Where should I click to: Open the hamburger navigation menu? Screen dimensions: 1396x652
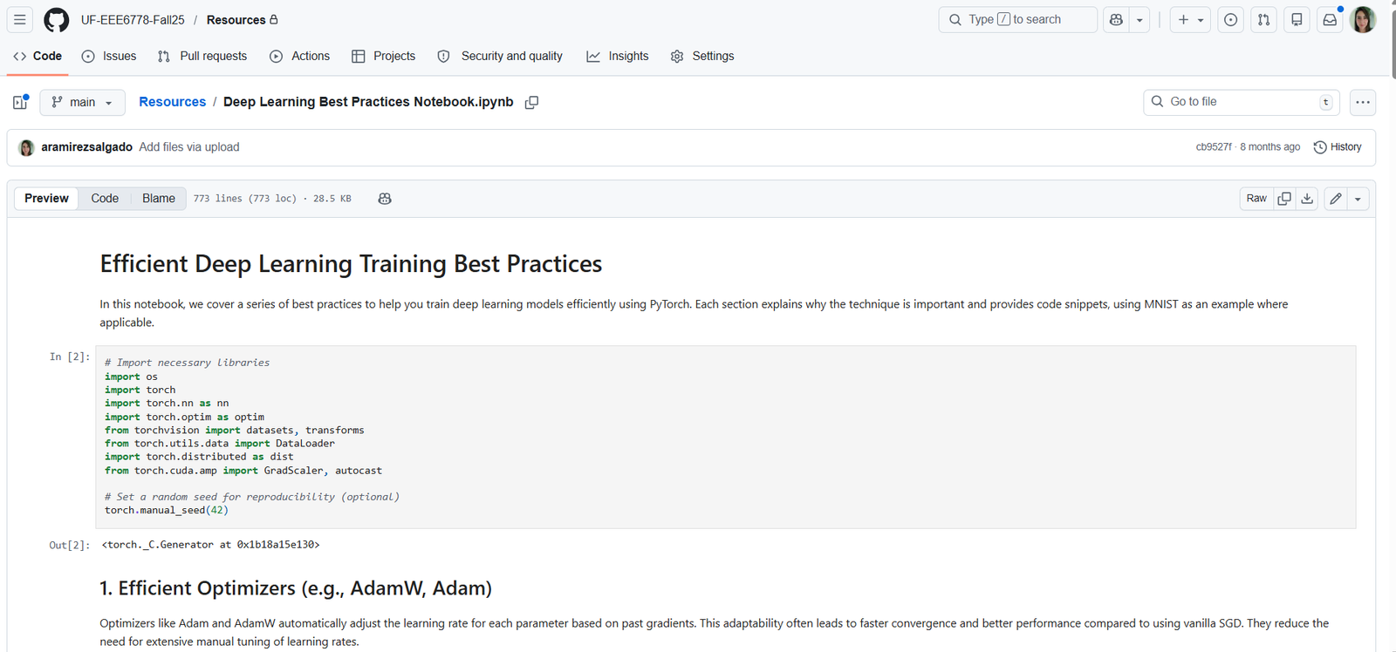click(x=20, y=19)
